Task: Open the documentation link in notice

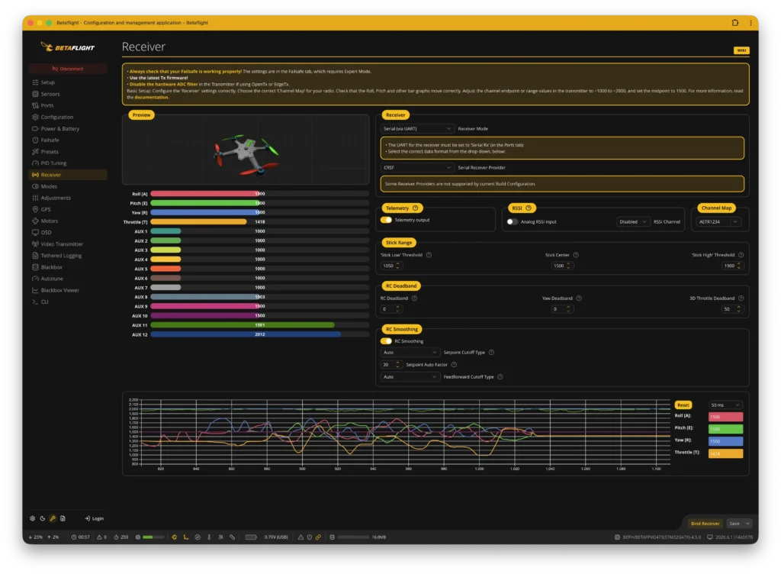Action: 152,97
